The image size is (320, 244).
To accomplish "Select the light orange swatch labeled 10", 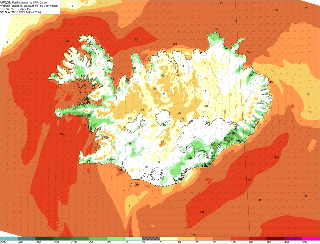I will pyautogui.click(x=186, y=239).
